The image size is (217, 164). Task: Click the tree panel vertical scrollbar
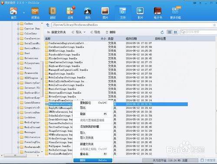pyautogui.click(x=42, y=79)
